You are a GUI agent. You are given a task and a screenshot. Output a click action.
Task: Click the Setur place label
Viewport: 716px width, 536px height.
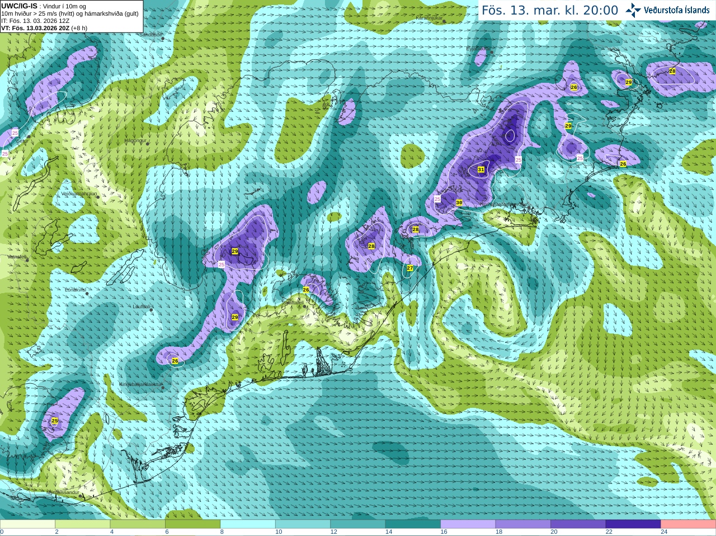[x=22, y=142]
